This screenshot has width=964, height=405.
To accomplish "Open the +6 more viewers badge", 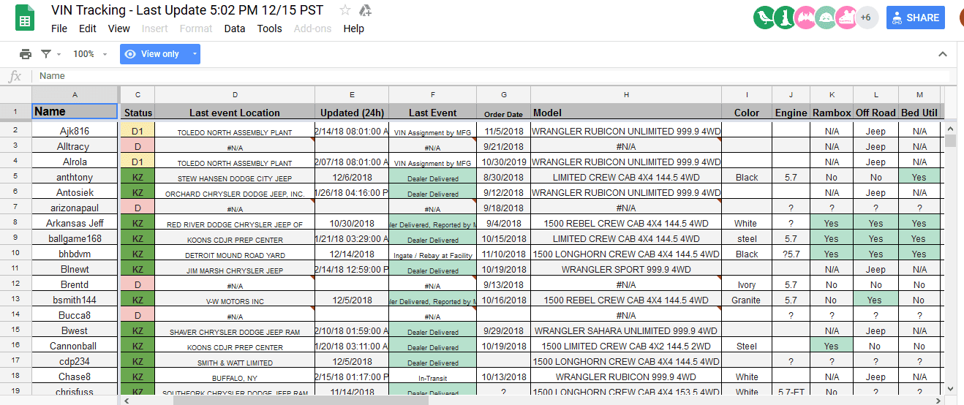I will [x=866, y=18].
